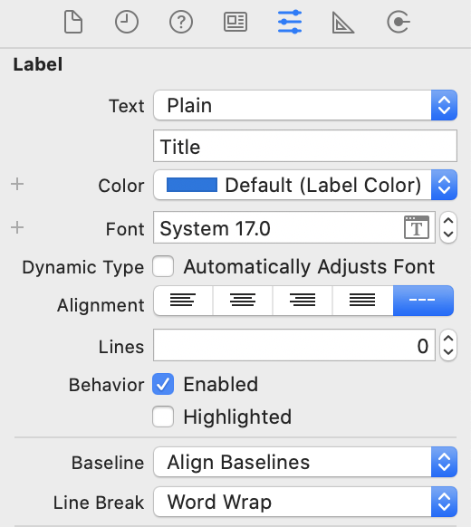Screen dimensions: 471x527
Task: Open the File inspector tab
Action: pos(73,22)
